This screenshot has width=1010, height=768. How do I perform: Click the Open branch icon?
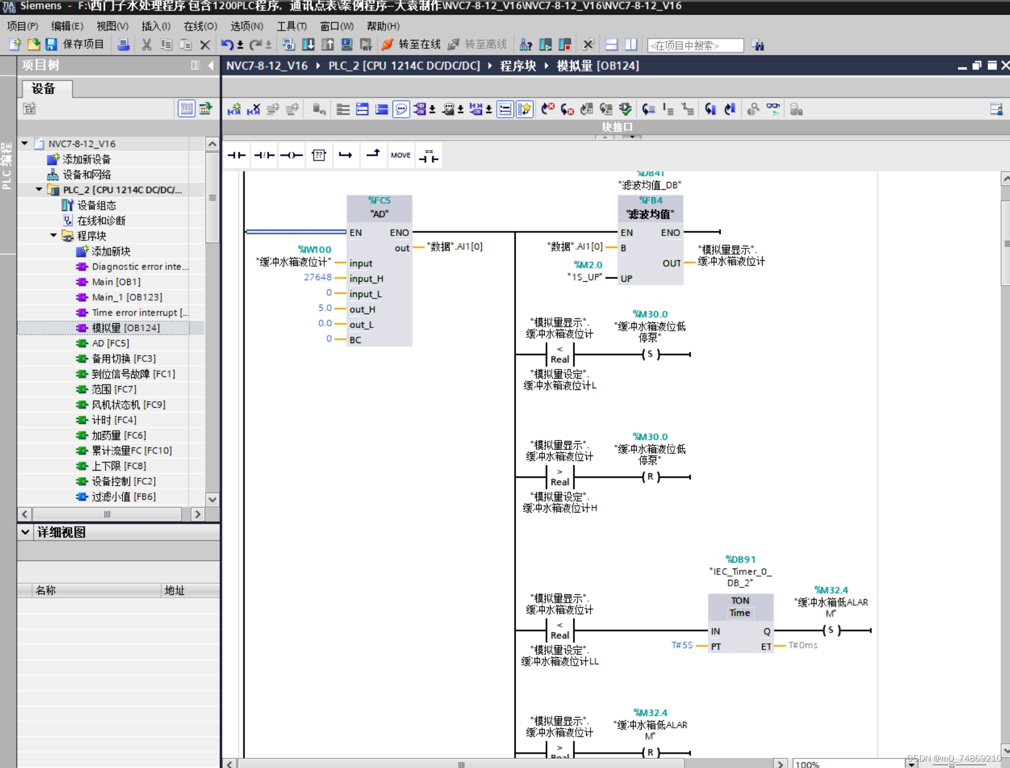click(345, 155)
